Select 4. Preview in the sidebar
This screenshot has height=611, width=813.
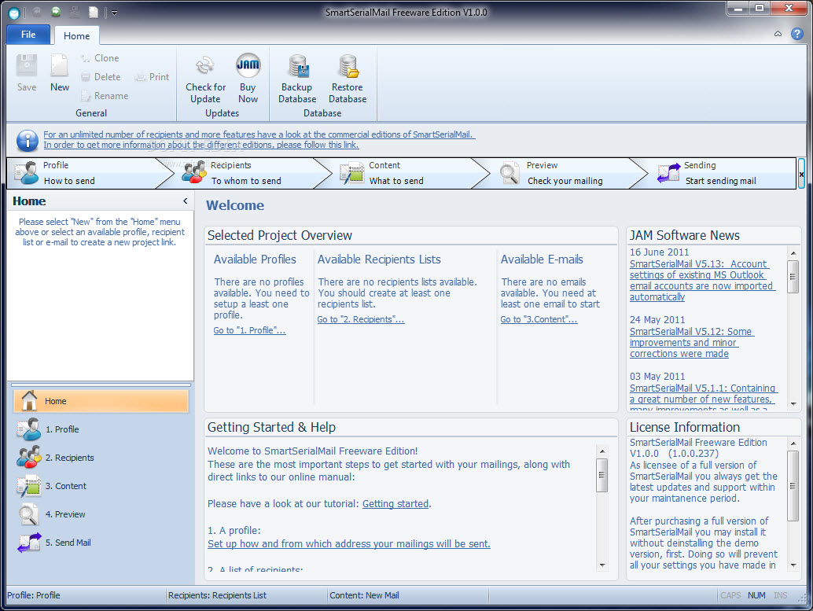pyautogui.click(x=64, y=514)
